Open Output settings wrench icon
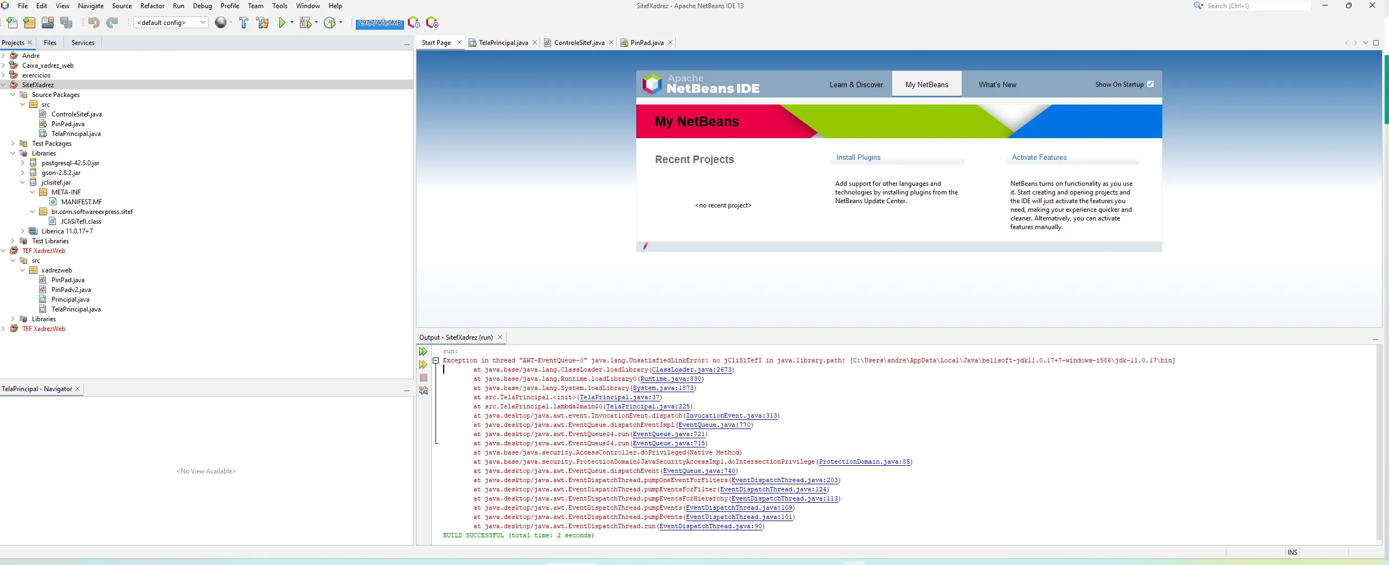The width and height of the screenshot is (1389, 565). tap(424, 391)
